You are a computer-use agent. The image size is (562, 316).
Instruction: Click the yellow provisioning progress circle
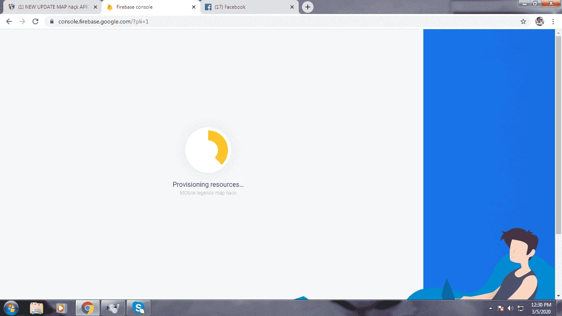(x=208, y=150)
